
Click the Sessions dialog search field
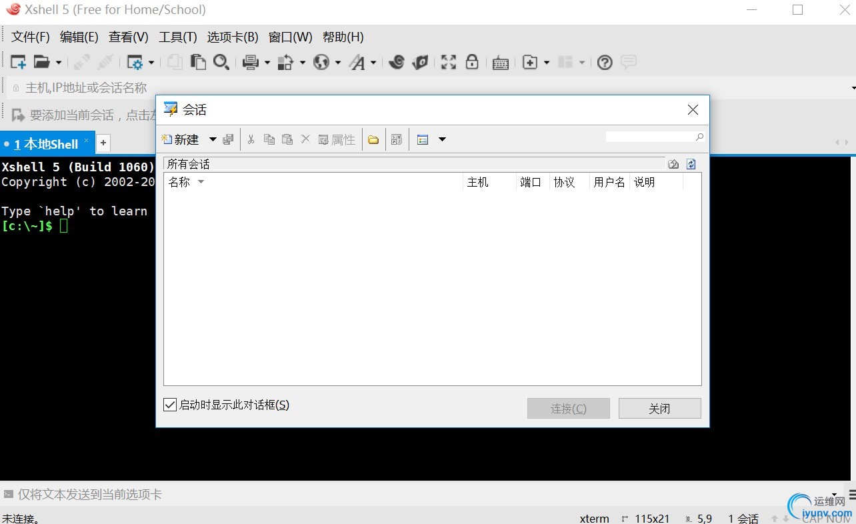[649, 137]
